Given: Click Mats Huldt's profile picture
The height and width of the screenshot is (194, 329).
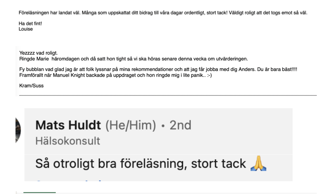Looking at the screenshot, I should 18,130.
